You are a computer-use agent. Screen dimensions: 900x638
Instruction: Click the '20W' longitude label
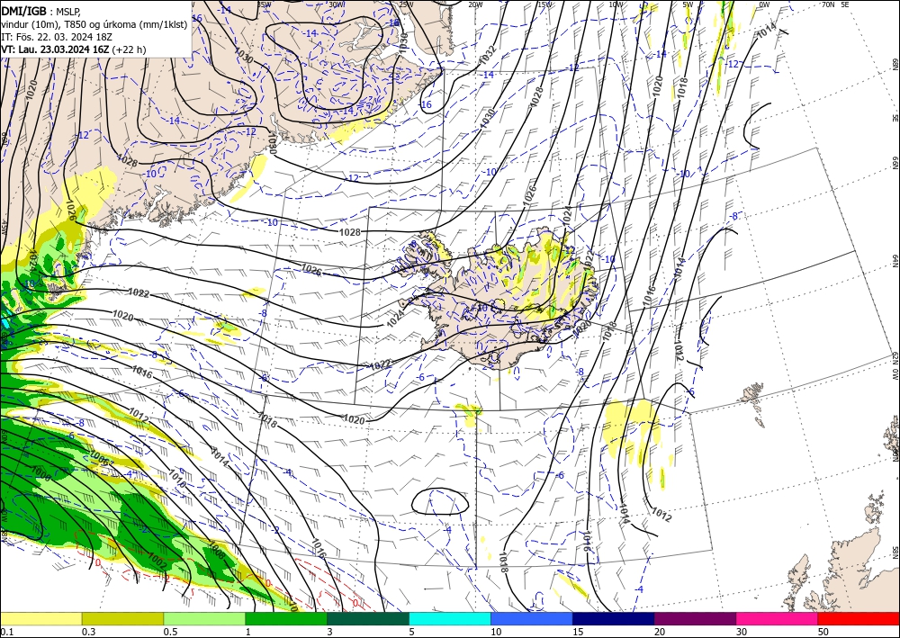(475, 4)
